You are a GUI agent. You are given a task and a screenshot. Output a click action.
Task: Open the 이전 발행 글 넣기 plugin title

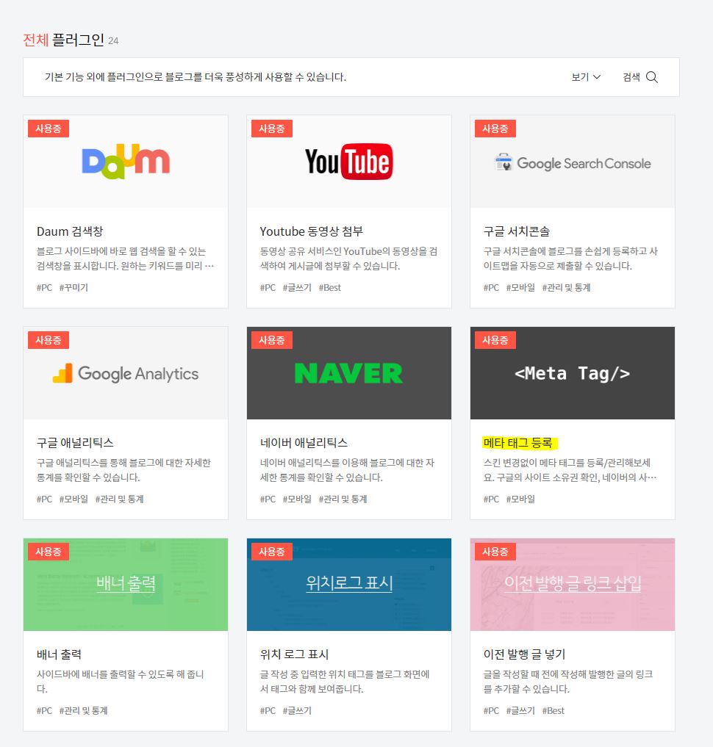(524, 654)
